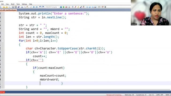Image resolution: width=171 pixels, height=96 pixels.
Task: Click the Save file floppy icon
Action: [x=13, y=7]
